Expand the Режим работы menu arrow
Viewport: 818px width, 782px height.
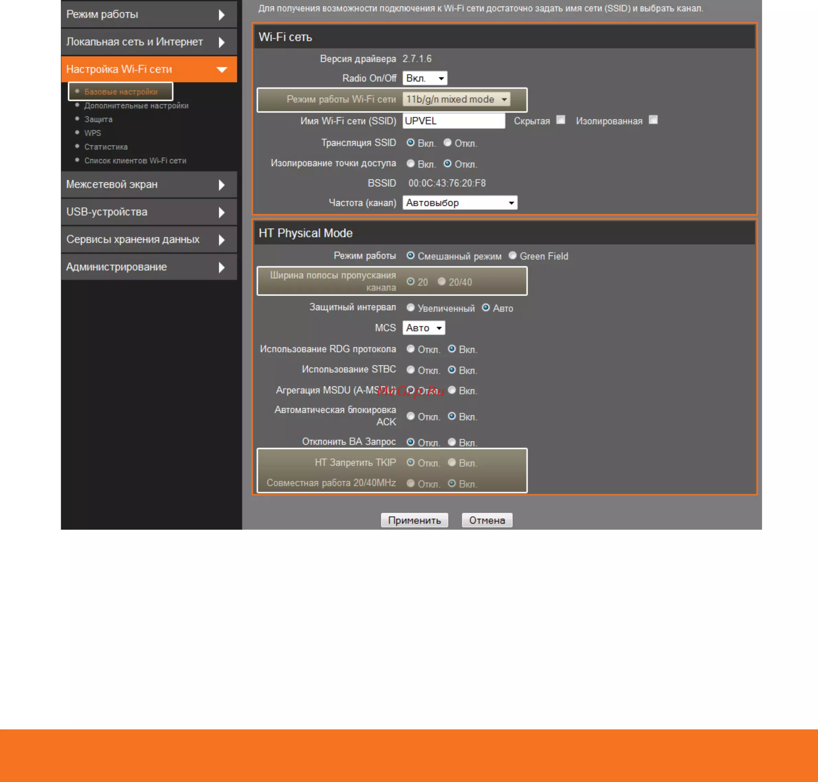222,15
